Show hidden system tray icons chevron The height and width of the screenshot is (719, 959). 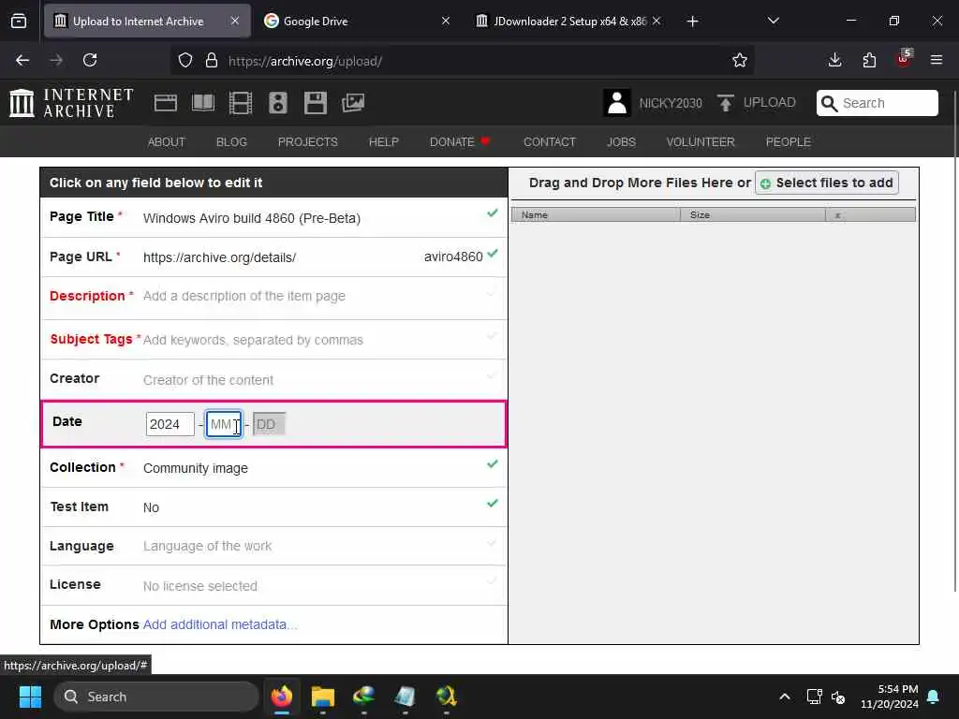pyautogui.click(x=785, y=697)
